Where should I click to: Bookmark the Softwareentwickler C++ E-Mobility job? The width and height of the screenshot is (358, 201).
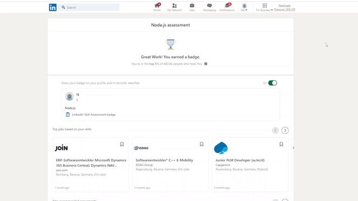click(x=201, y=144)
